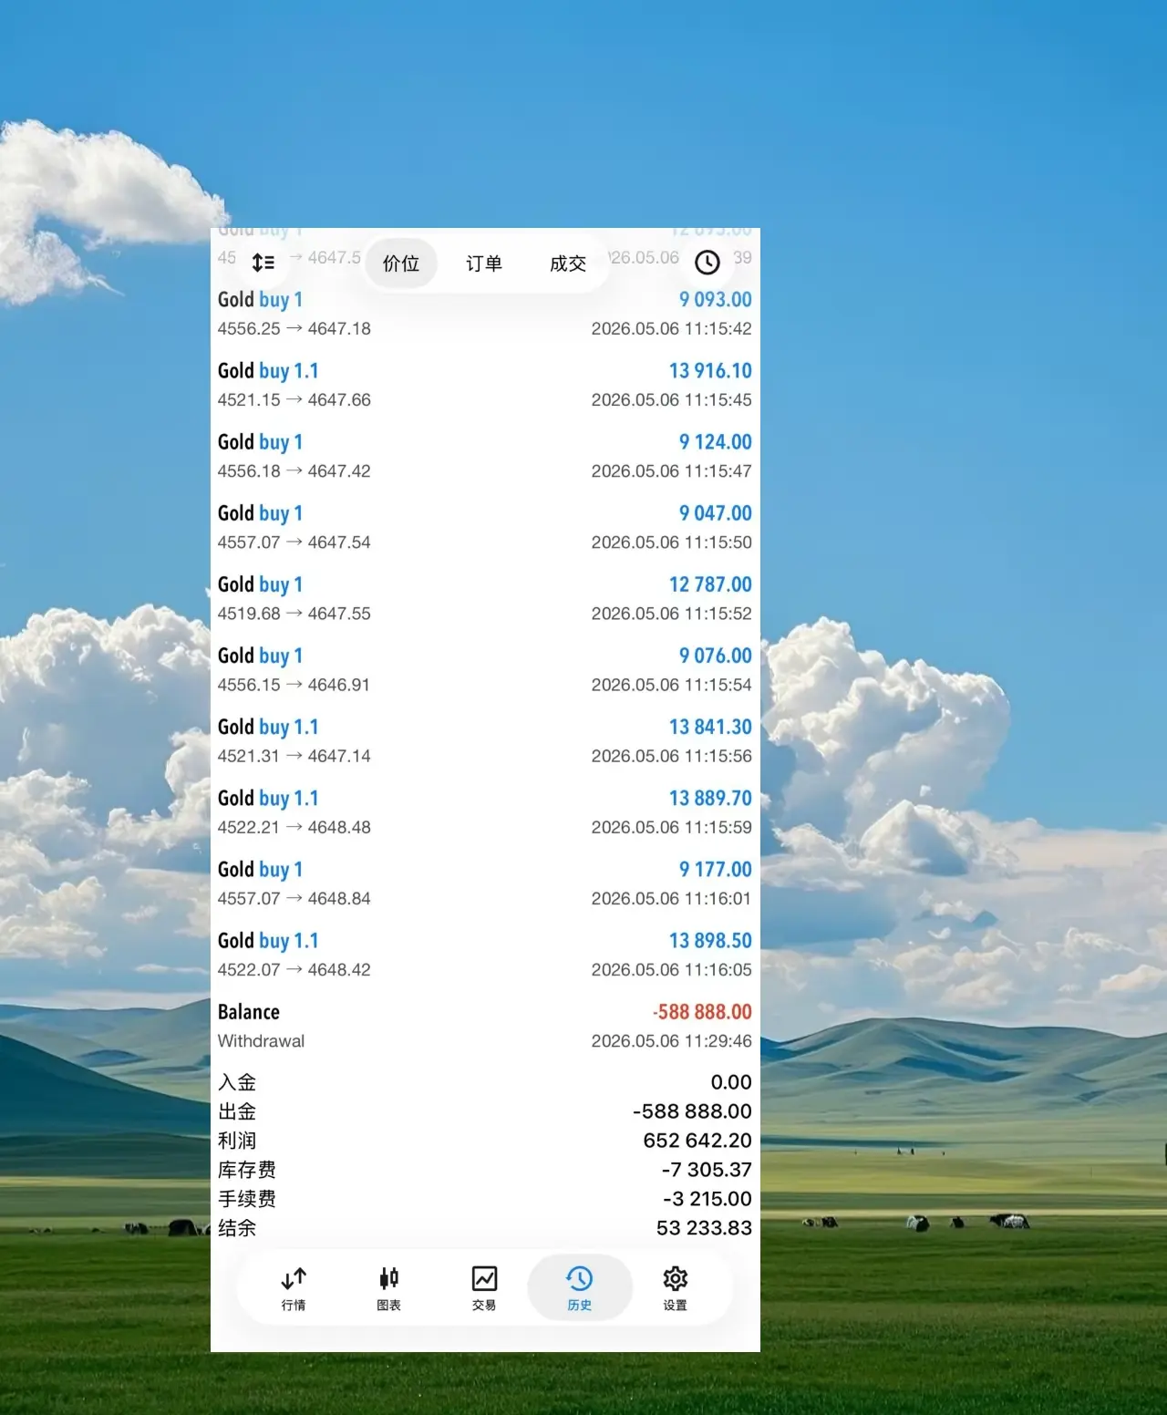Open the Balance Withdrawal entry
This screenshot has width=1167, height=1415.
(485, 1025)
